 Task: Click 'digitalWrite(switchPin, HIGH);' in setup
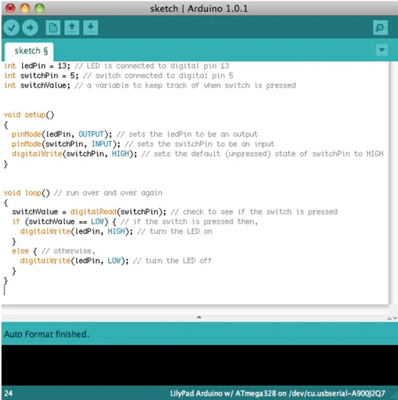pyautogui.click(x=74, y=153)
